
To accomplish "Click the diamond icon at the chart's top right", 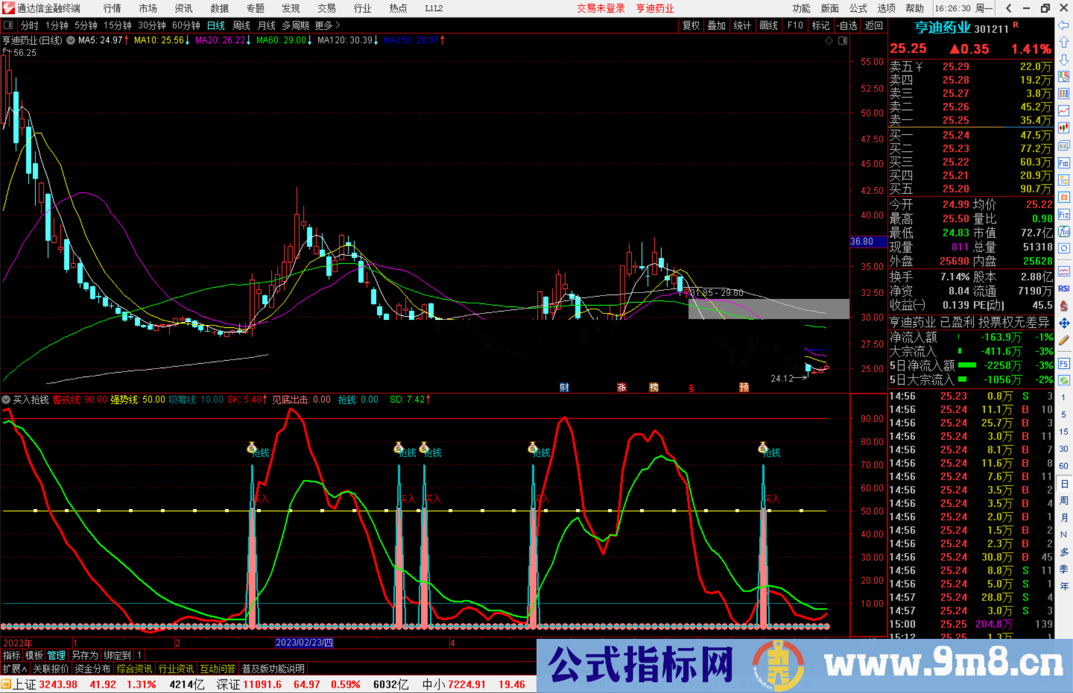I will click(x=829, y=41).
